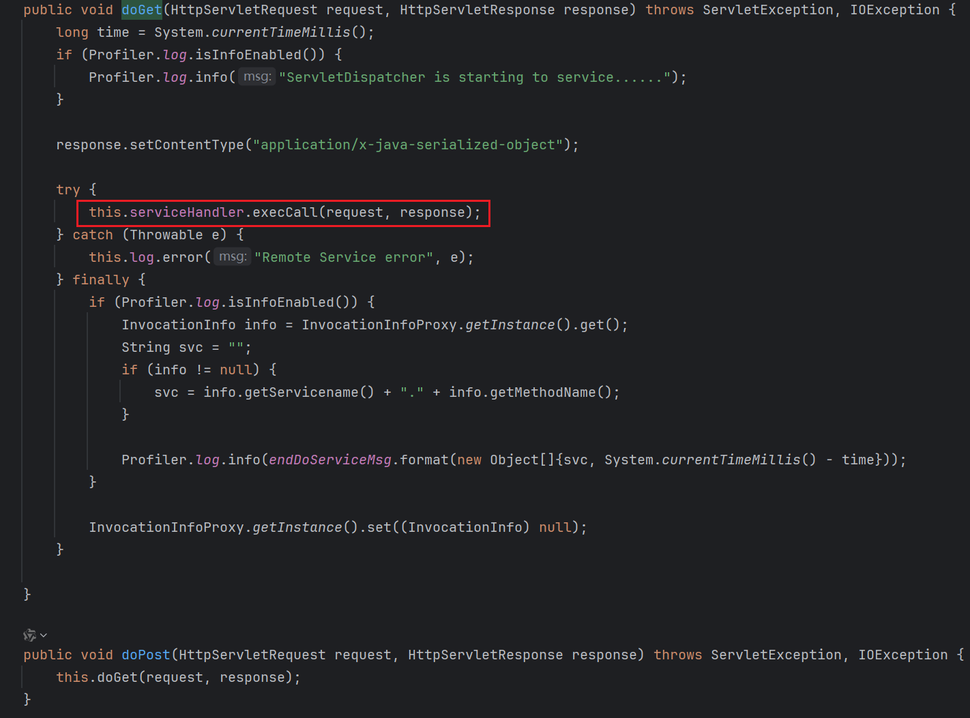Viewport: 970px width, 718px height.
Task: Click the msg: hint before "Remote Service error"
Action: click(x=233, y=257)
